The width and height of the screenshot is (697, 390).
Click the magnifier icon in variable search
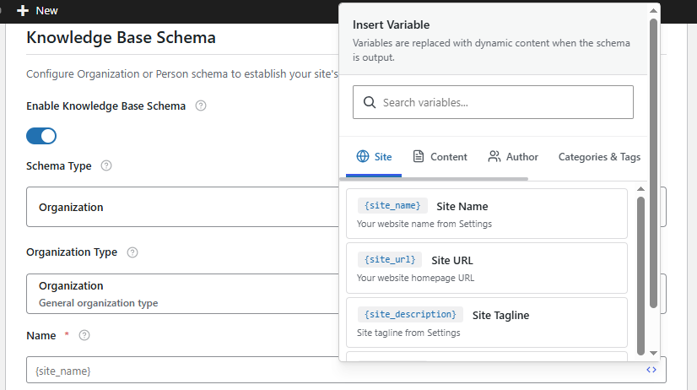coord(370,102)
